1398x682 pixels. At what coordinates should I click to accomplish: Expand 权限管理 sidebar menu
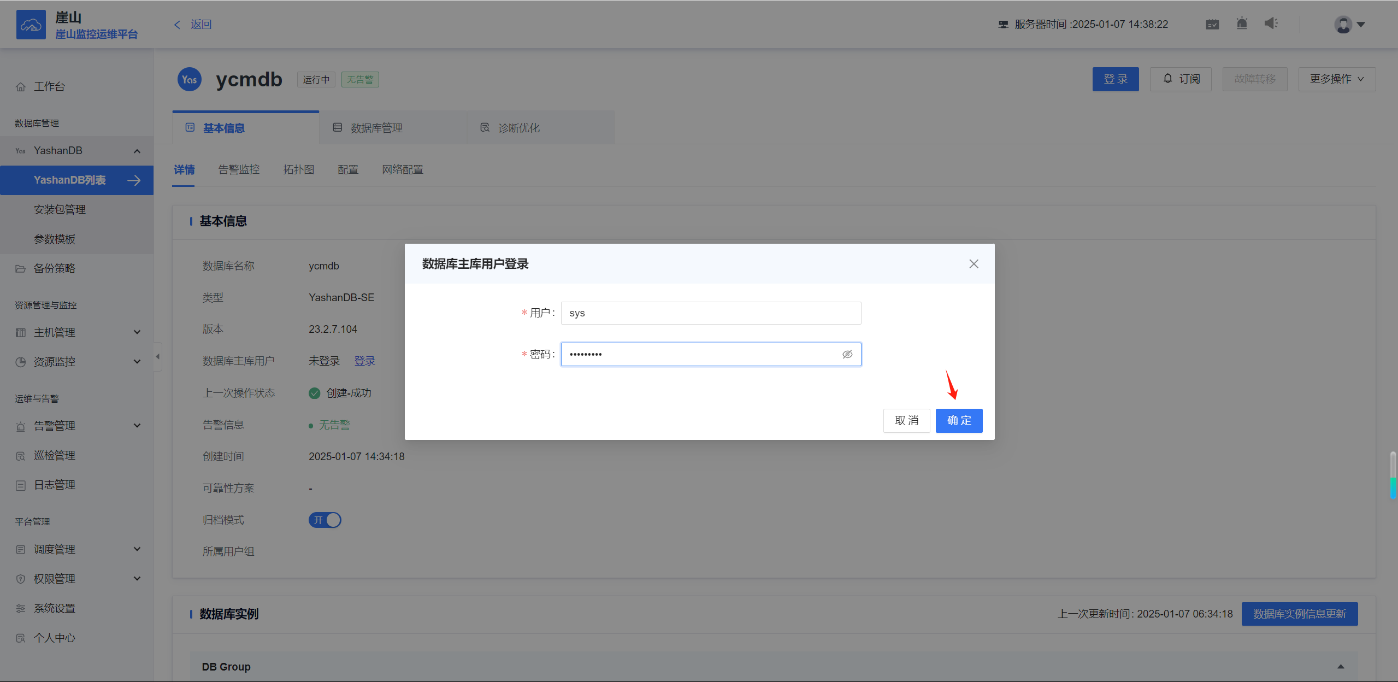click(x=77, y=579)
